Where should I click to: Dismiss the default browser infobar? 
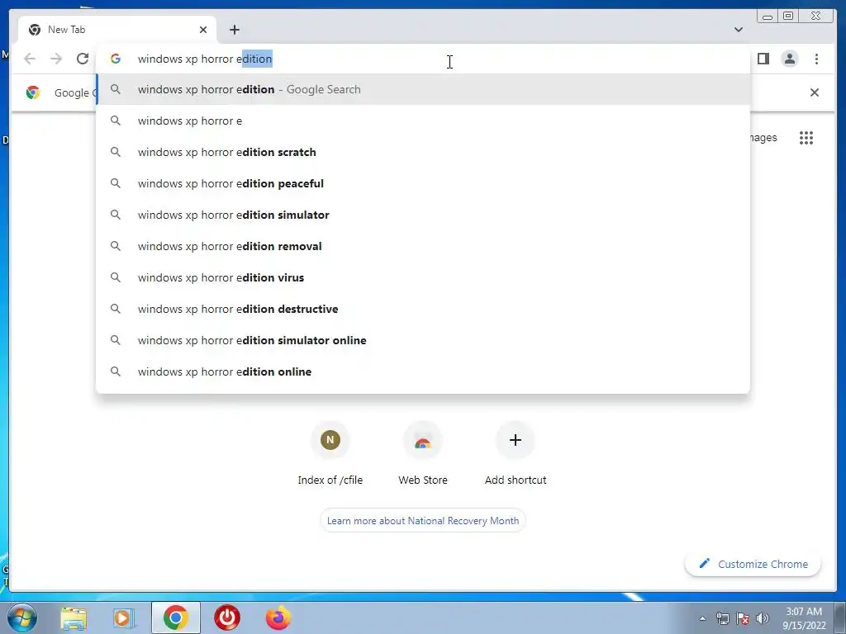coord(814,92)
